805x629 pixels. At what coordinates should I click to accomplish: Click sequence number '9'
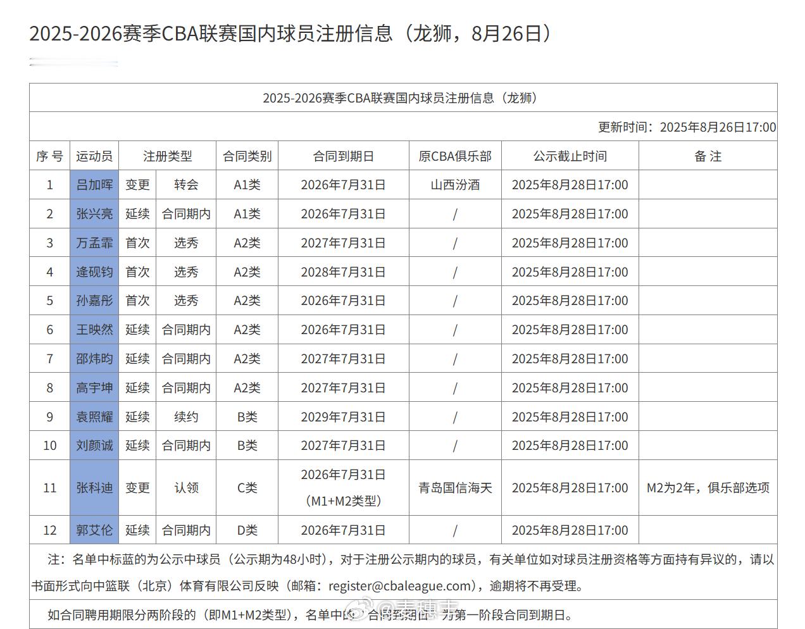(x=50, y=417)
